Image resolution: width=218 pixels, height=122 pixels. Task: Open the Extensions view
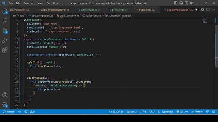[5, 50]
